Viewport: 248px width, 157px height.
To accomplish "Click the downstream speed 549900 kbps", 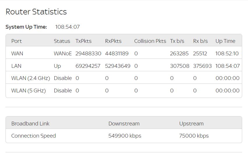I will (125, 136).
